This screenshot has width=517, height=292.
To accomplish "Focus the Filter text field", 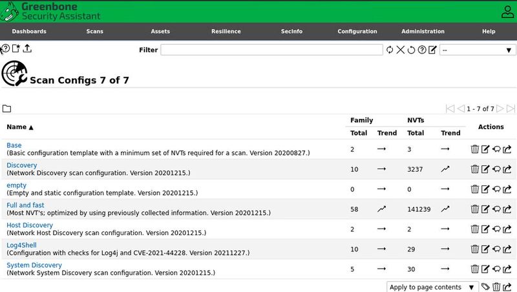I will [271, 50].
